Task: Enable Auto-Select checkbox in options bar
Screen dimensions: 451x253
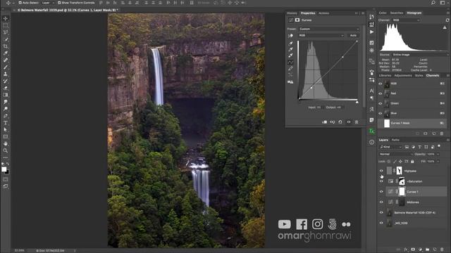Action: (x=20, y=3)
